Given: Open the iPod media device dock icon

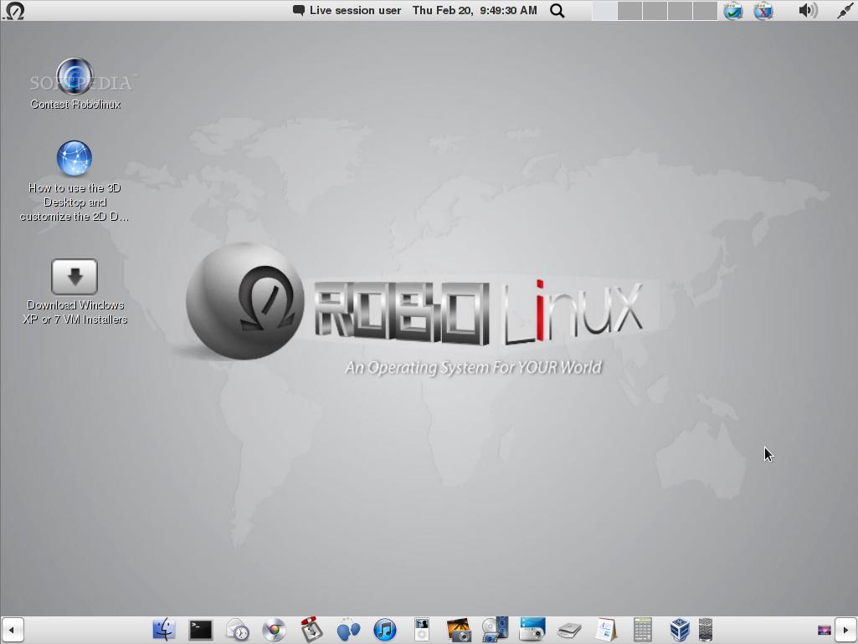Looking at the screenshot, I should [x=421, y=630].
